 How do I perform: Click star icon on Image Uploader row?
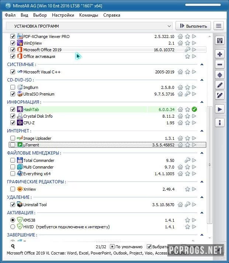[x=187, y=138]
